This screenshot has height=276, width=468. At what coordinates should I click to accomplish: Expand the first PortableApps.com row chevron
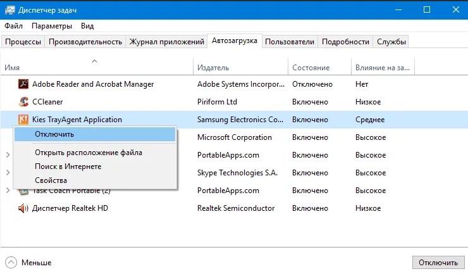pos(8,154)
